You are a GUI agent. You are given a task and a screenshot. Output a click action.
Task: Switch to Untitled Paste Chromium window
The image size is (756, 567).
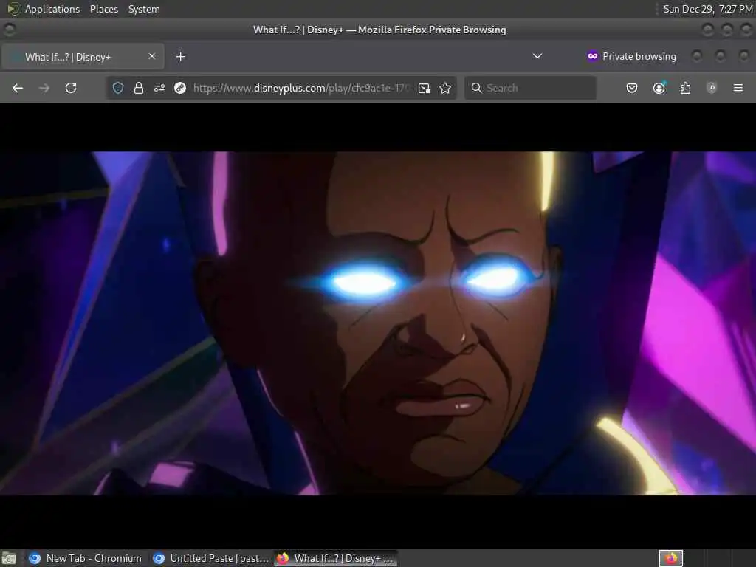(x=210, y=558)
